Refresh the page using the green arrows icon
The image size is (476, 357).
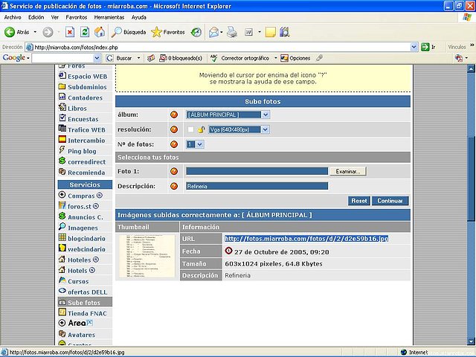[85, 32]
